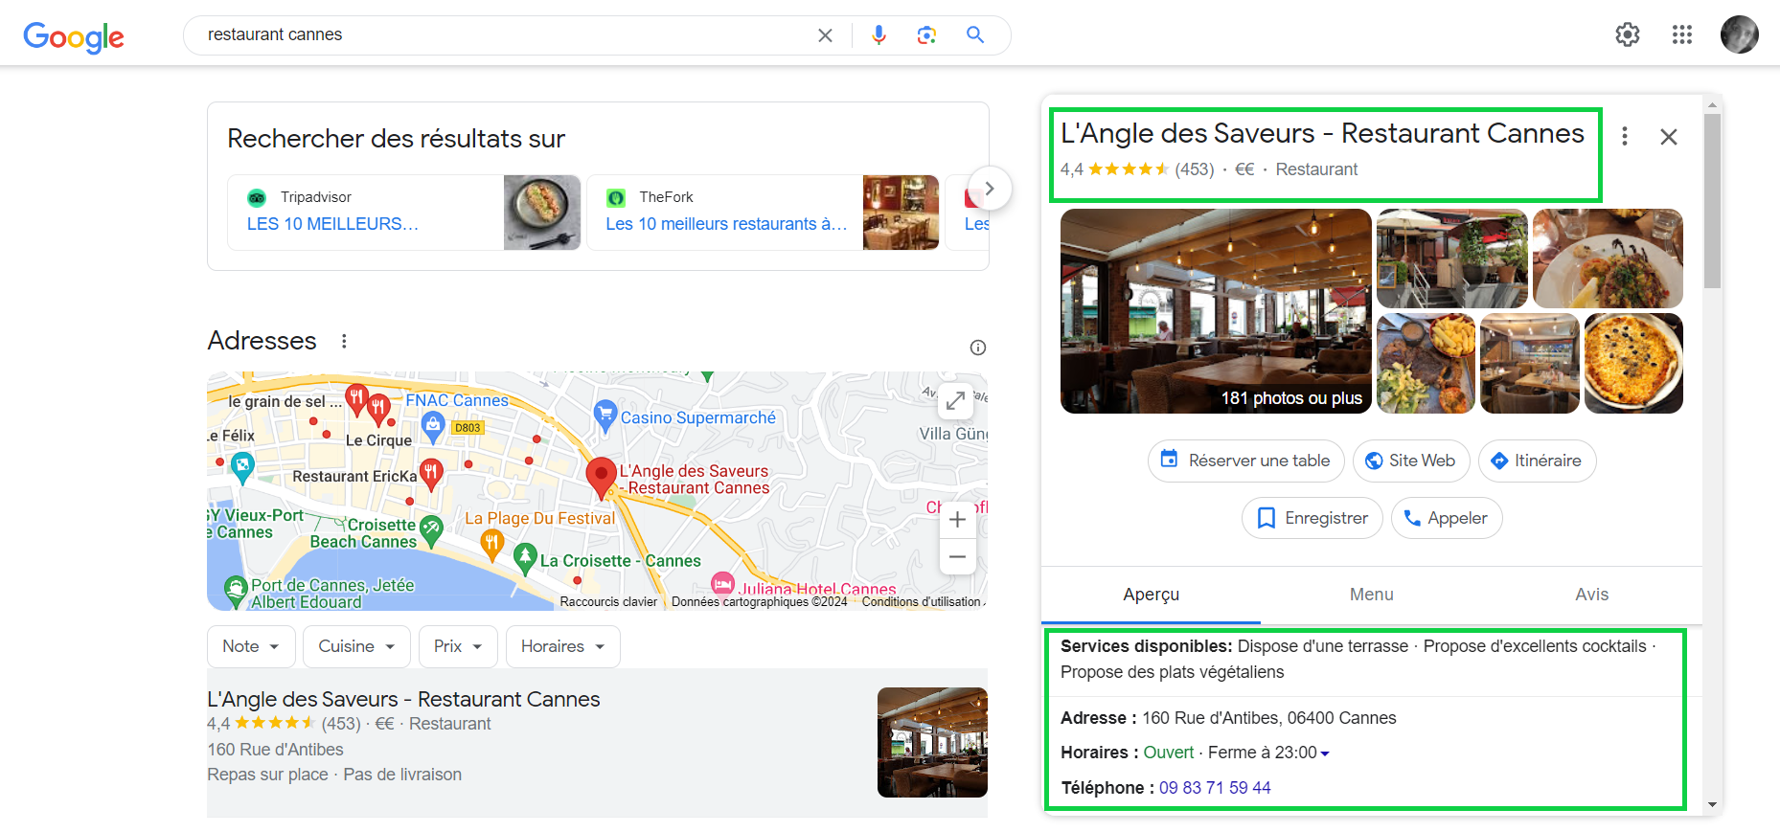Select L'Angle des Saveurs red map pin

[601, 477]
